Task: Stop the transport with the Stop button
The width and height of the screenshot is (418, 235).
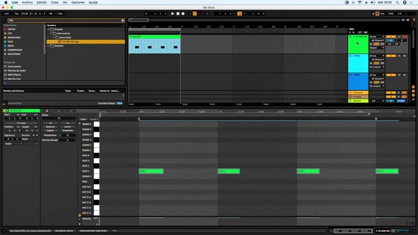Action: pyautogui.click(x=178, y=14)
